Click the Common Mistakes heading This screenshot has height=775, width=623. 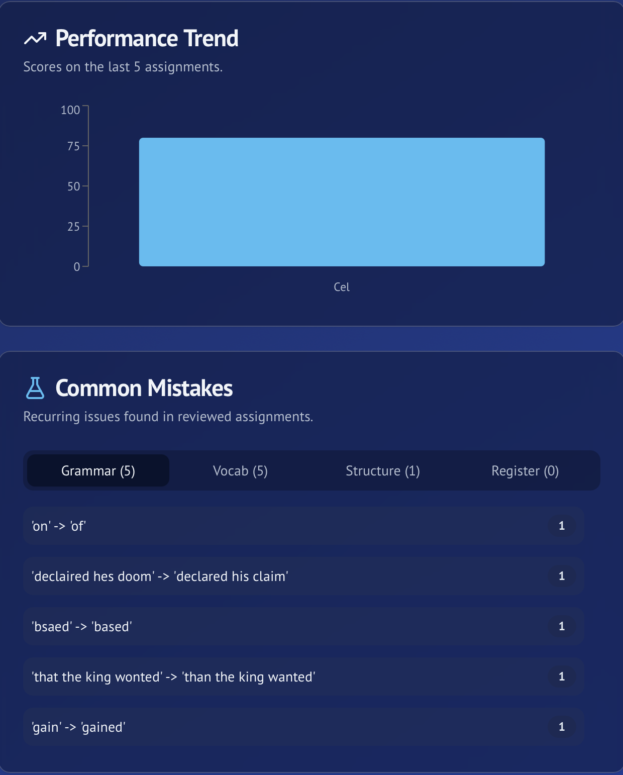pos(144,387)
